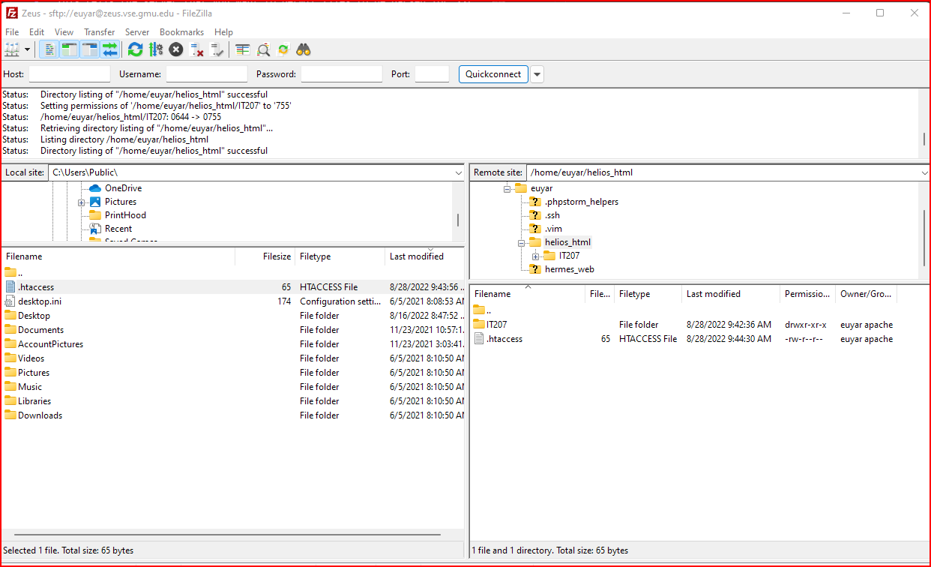Disconnect from the Zeus server

coord(197,49)
